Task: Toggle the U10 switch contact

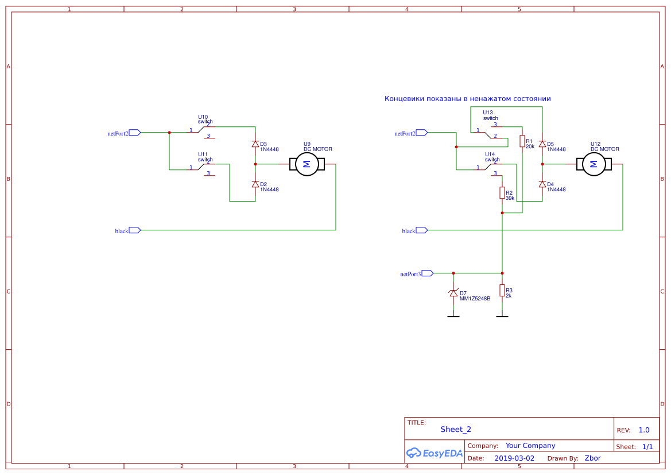Action: 202,129
